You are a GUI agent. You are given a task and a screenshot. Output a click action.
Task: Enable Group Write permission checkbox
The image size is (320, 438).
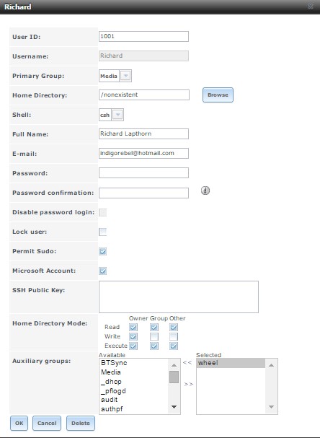[154, 336]
